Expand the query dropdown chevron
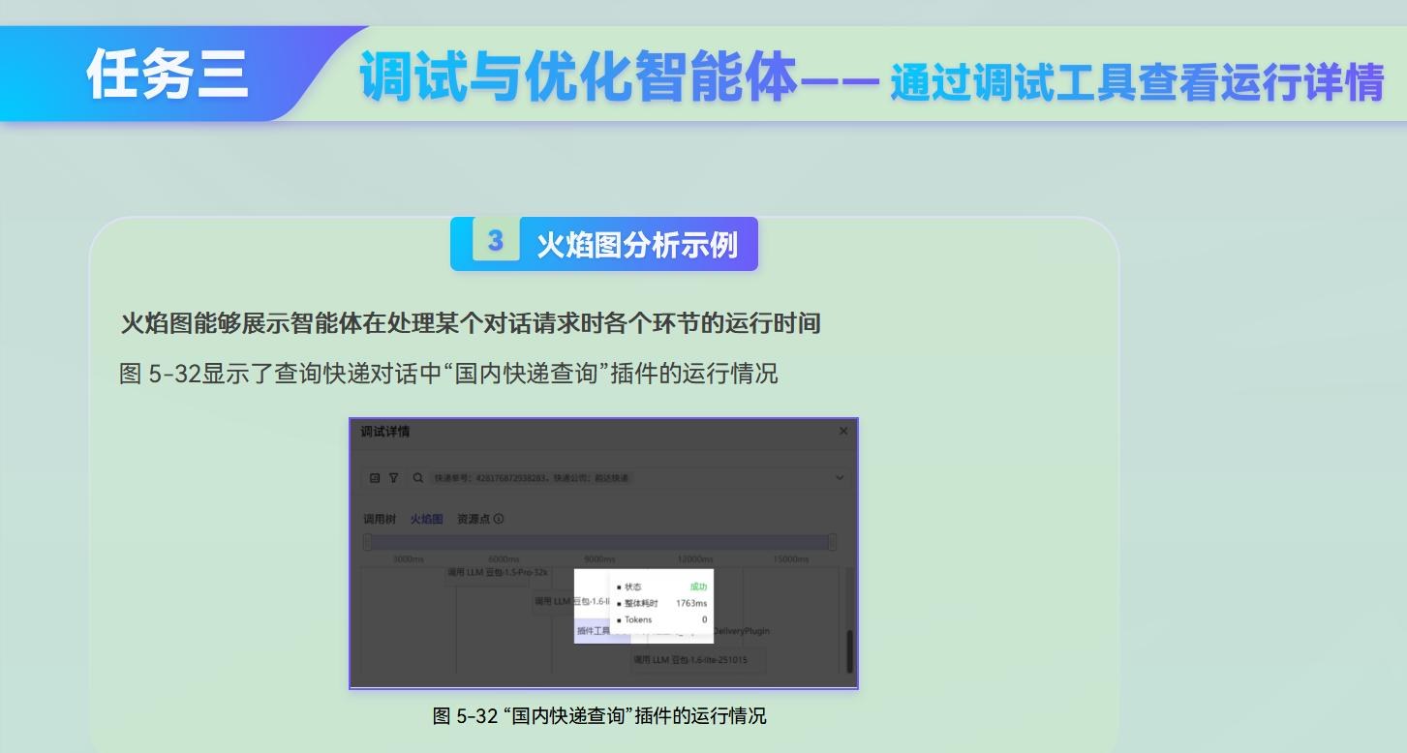 pyautogui.click(x=840, y=477)
